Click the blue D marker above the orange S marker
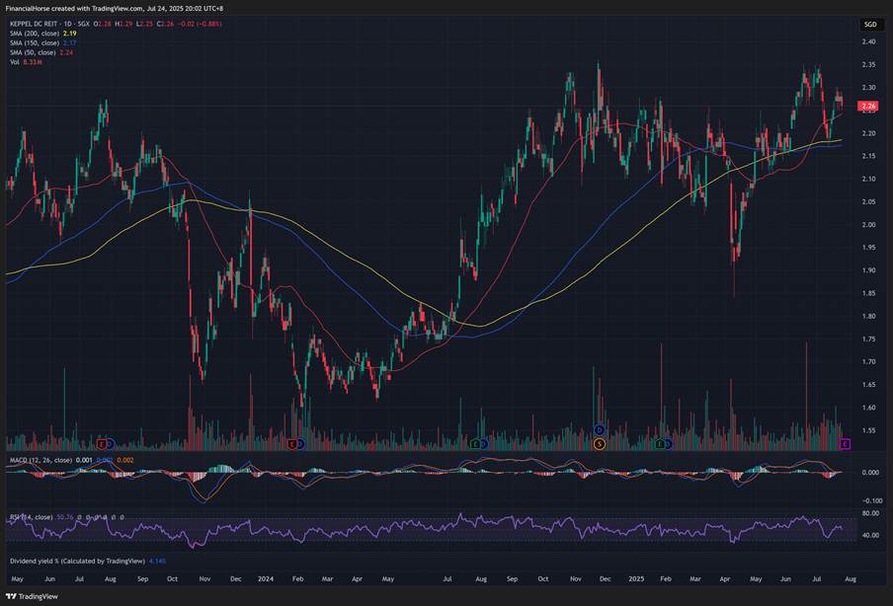893x606 pixels. coord(600,429)
